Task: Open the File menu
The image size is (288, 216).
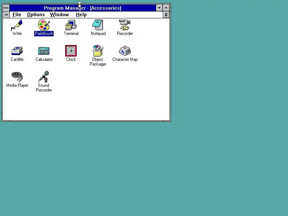Action: (17, 14)
